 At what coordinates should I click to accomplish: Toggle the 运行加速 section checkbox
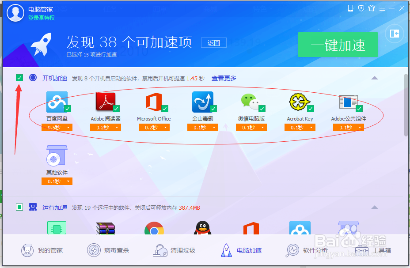(x=19, y=207)
